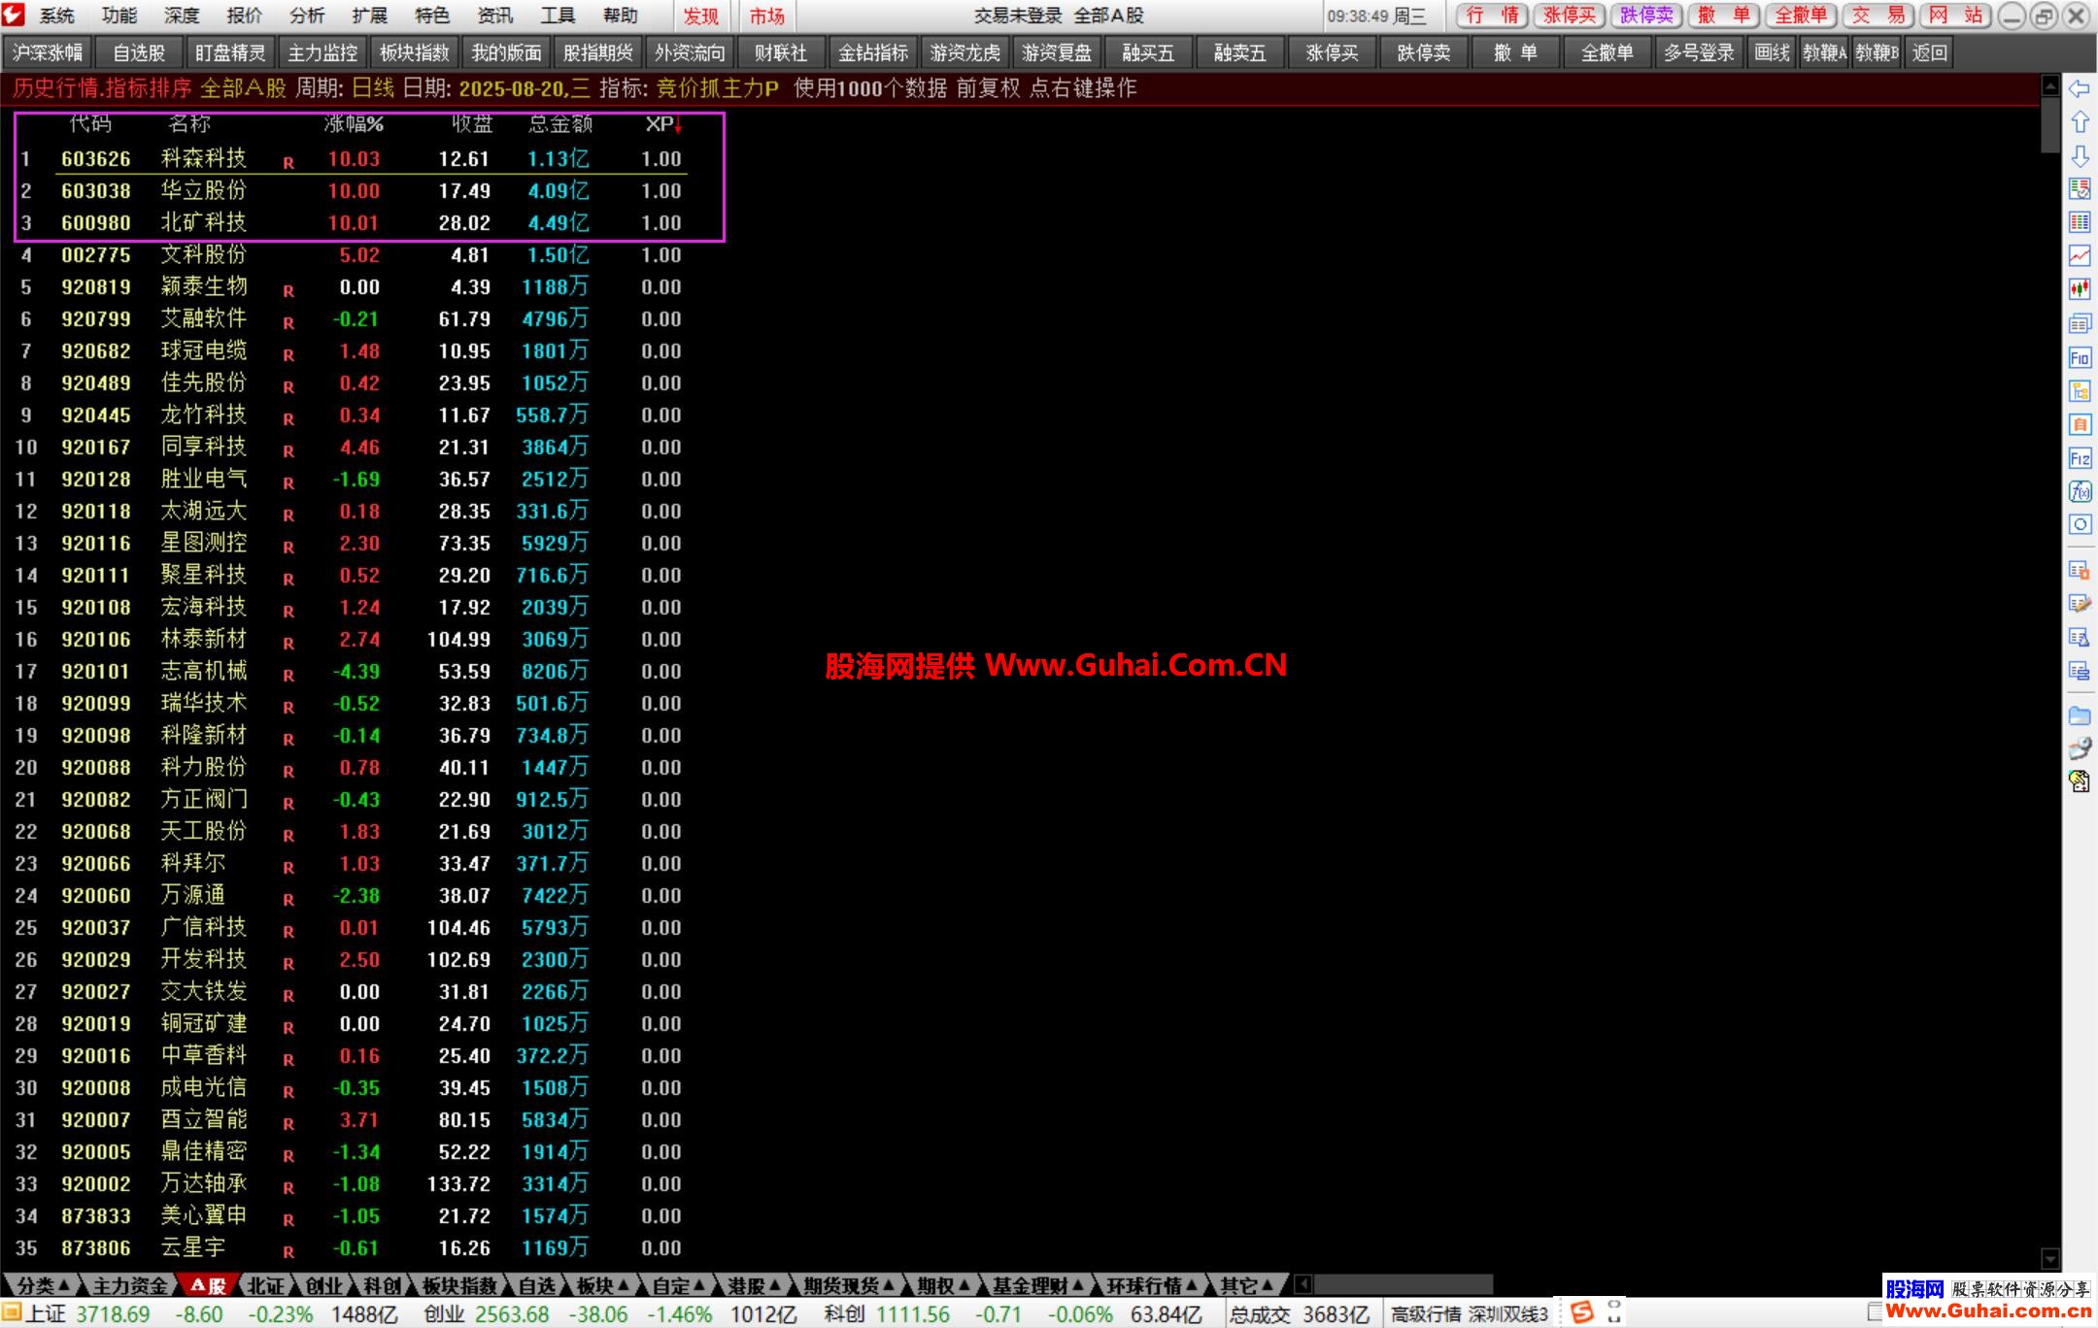Click the vertical scrollbar up arrow
2098x1328 pixels.
tap(2049, 85)
